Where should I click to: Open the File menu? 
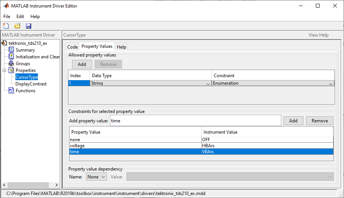point(7,17)
